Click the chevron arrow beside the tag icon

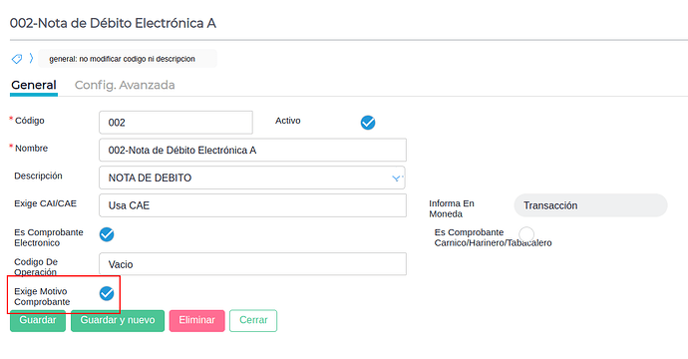pyautogui.click(x=31, y=59)
